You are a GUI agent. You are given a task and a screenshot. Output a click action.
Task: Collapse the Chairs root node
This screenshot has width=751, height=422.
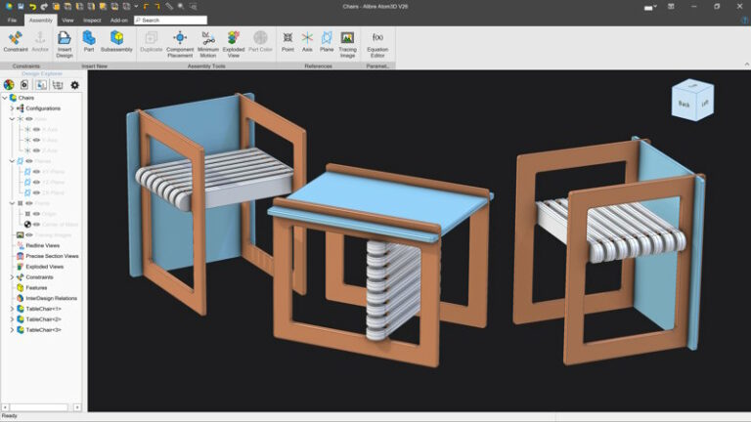5,98
